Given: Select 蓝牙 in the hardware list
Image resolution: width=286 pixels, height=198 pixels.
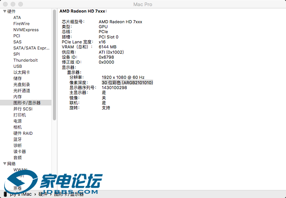Looking at the screenshot, I should (18, 139).
